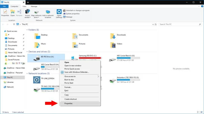Select the Downloads folder icon
Image resolution: width=204 pixels, height=114 pixels.
pyautogui.click(x=113, y=36)
